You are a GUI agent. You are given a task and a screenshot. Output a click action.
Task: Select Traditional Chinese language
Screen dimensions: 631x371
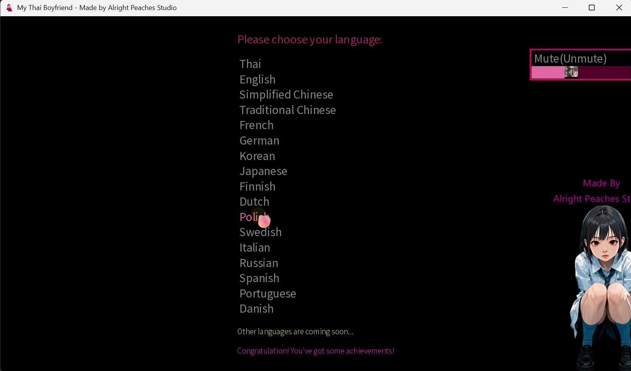coord(288,110)
